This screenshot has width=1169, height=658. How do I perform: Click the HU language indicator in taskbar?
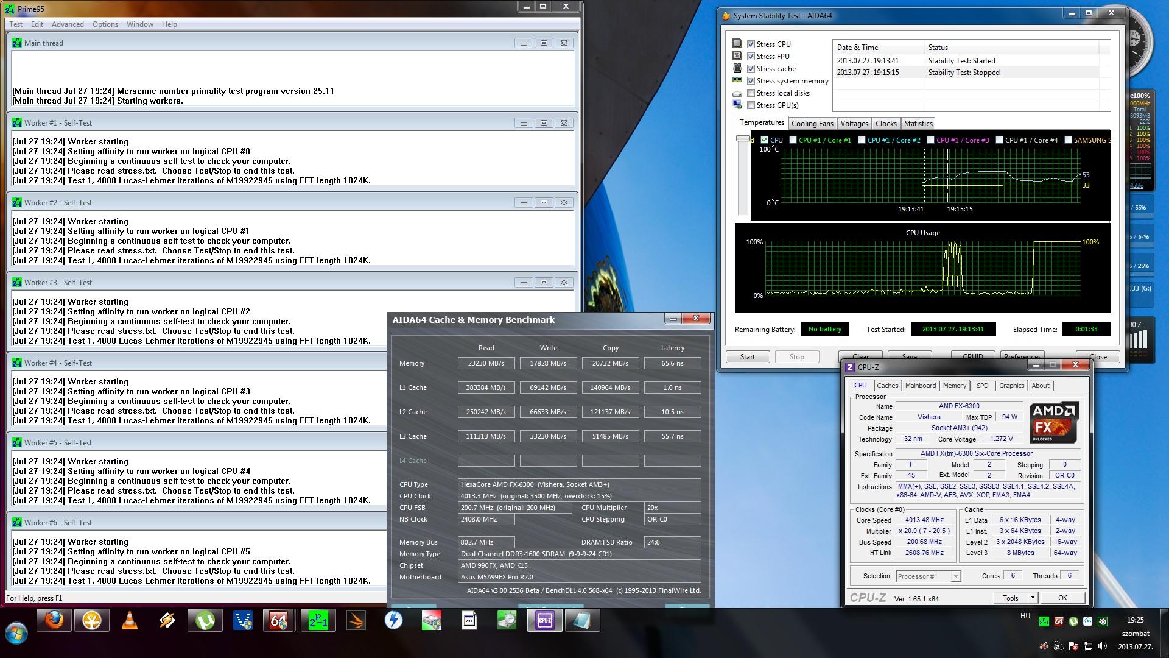1025,616
